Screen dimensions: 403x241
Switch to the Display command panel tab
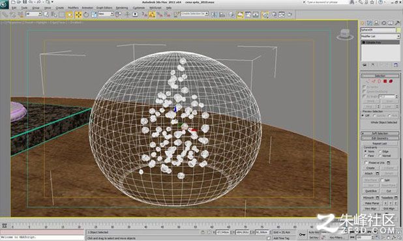tap(391, 23)
